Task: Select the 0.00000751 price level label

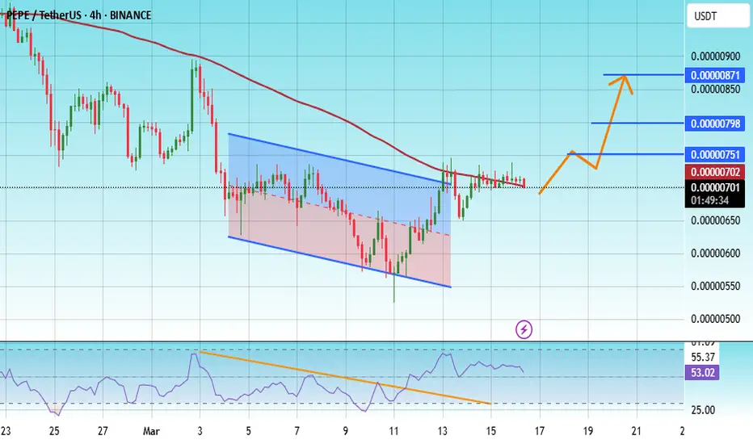Action: coord(715,154)
